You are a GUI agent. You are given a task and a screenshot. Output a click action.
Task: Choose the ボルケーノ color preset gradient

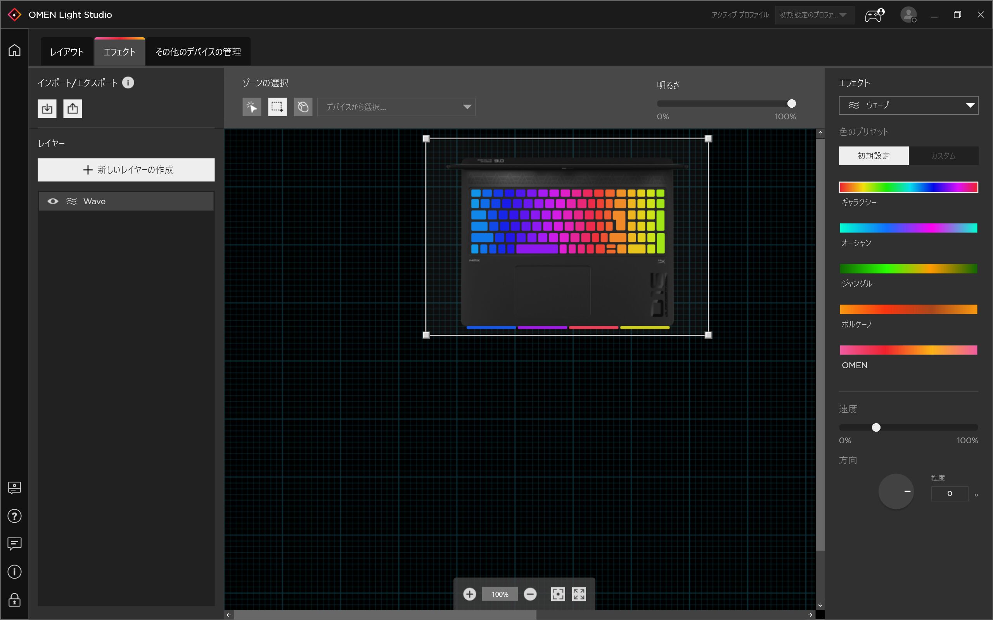(908, 309)
